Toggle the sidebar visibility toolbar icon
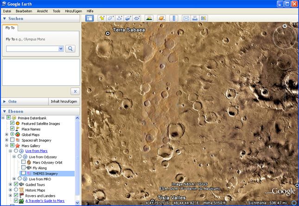The height and width of the screenshot is (206, 299). click(x=89, y=18)
